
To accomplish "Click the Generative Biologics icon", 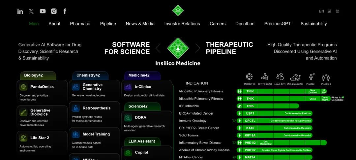I will 23,112.
